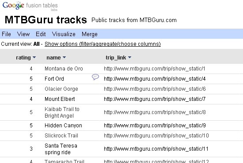The image size is (243, 163).
Task: Select the Kaibab Trail to Bright Angel cell
Action: [62, 112]
